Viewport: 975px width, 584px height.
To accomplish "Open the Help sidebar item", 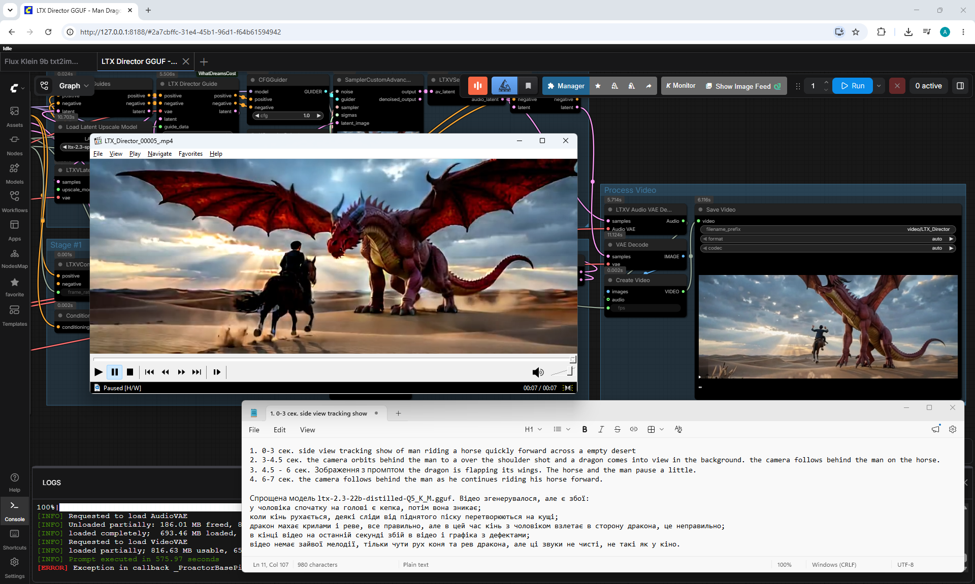I will pos(14,483).
